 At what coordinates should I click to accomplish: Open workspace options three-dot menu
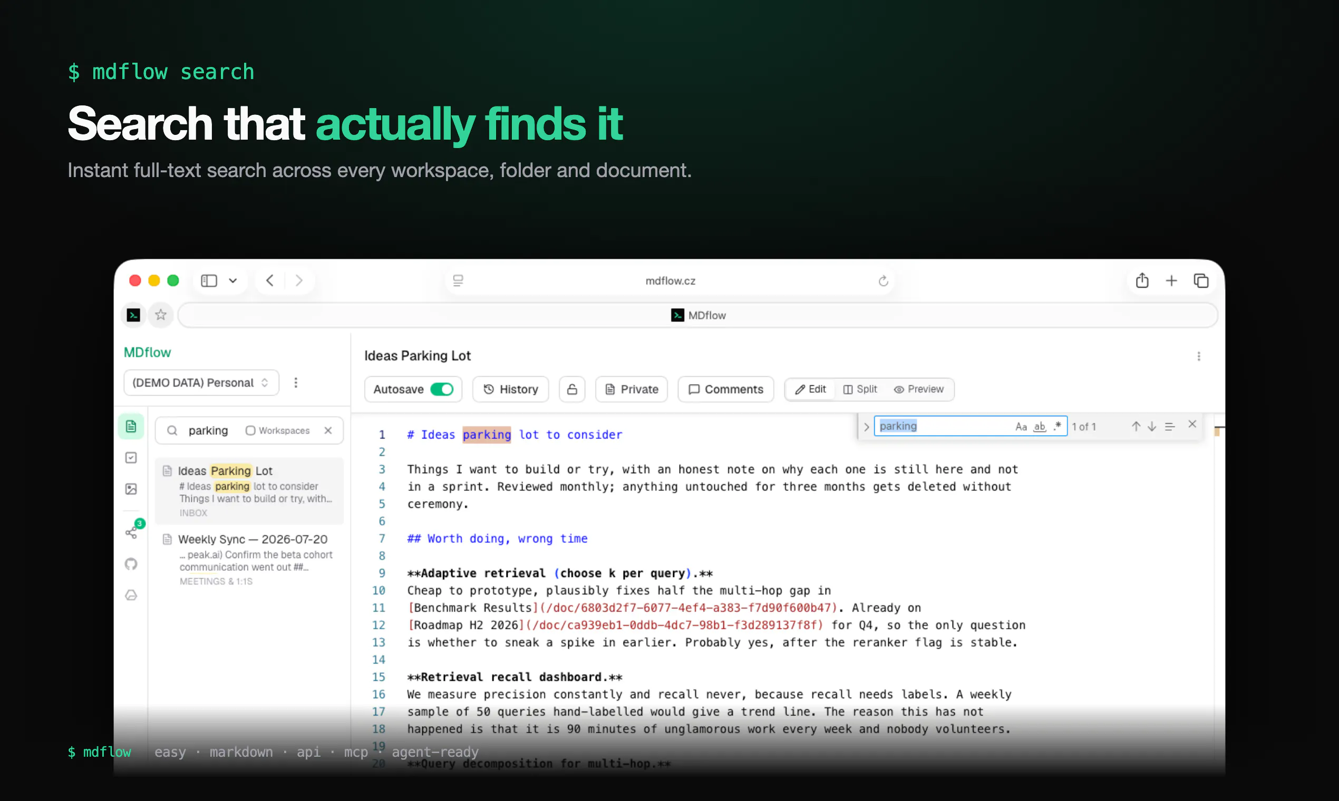click(x=296, y=383)
